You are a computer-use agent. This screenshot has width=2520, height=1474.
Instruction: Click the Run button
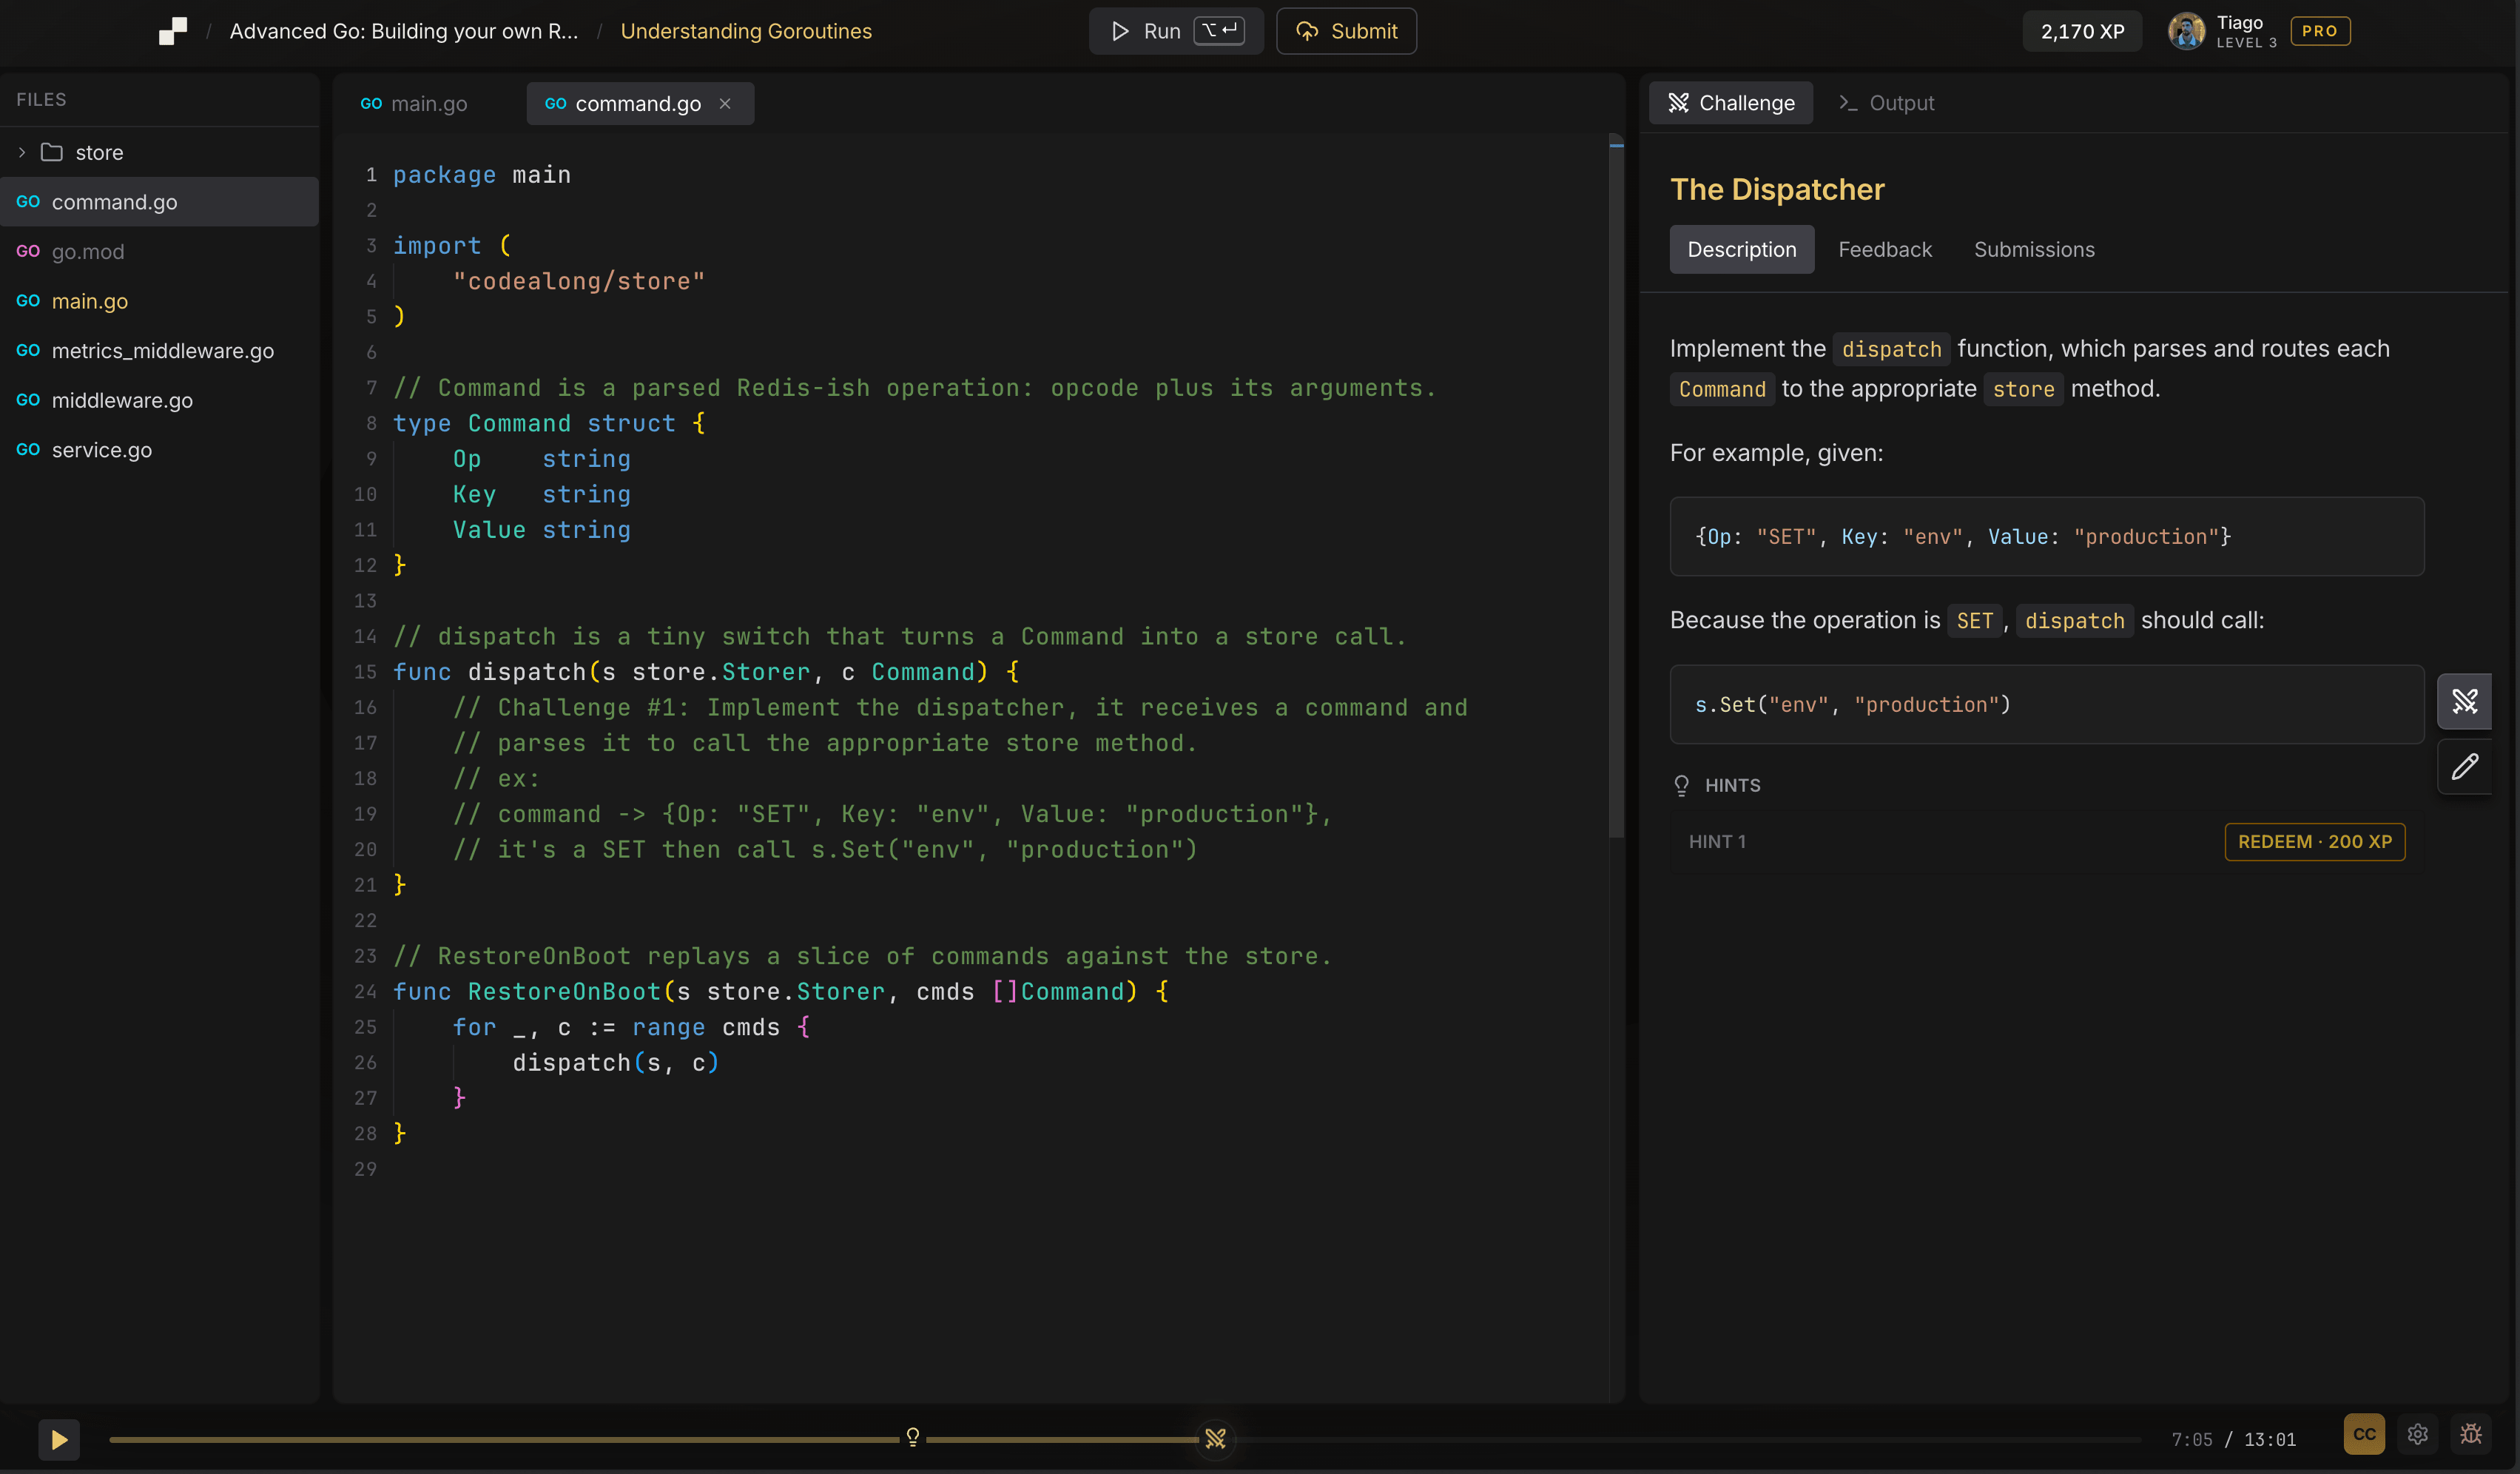(x=1176, y=31)
